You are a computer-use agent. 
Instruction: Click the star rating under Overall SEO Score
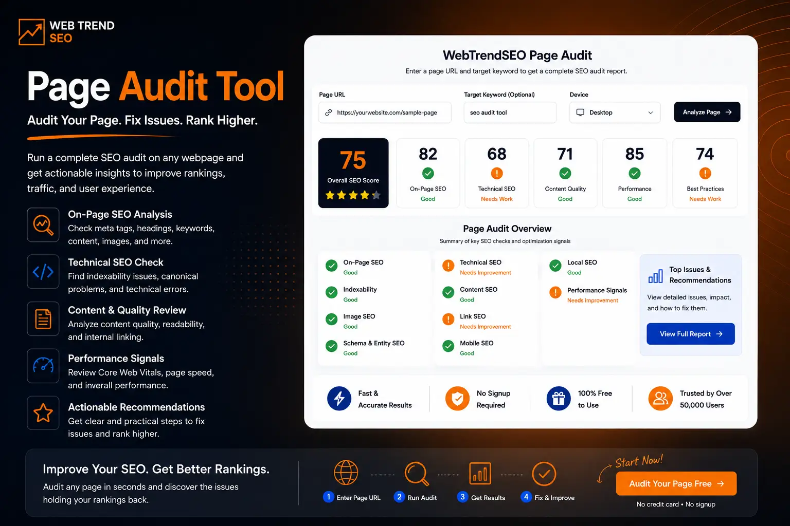point(353,195)
